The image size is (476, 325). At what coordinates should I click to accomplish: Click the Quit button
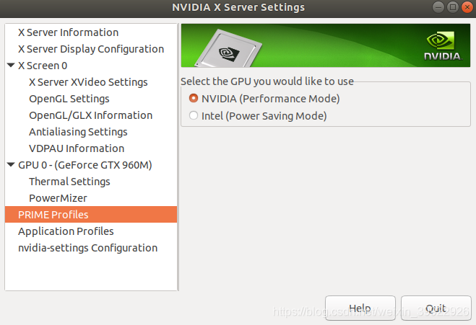tap(436, 308)
